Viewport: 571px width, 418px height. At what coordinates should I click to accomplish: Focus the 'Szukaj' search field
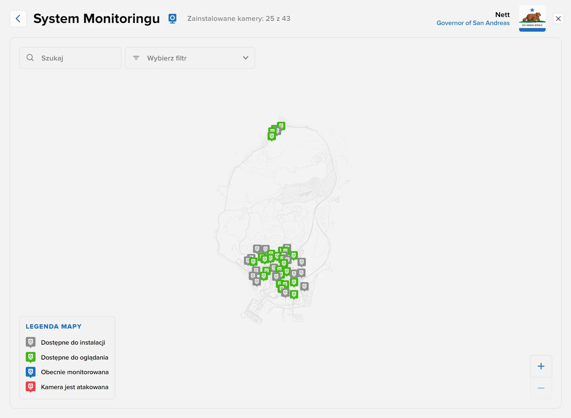click(77, 58)
